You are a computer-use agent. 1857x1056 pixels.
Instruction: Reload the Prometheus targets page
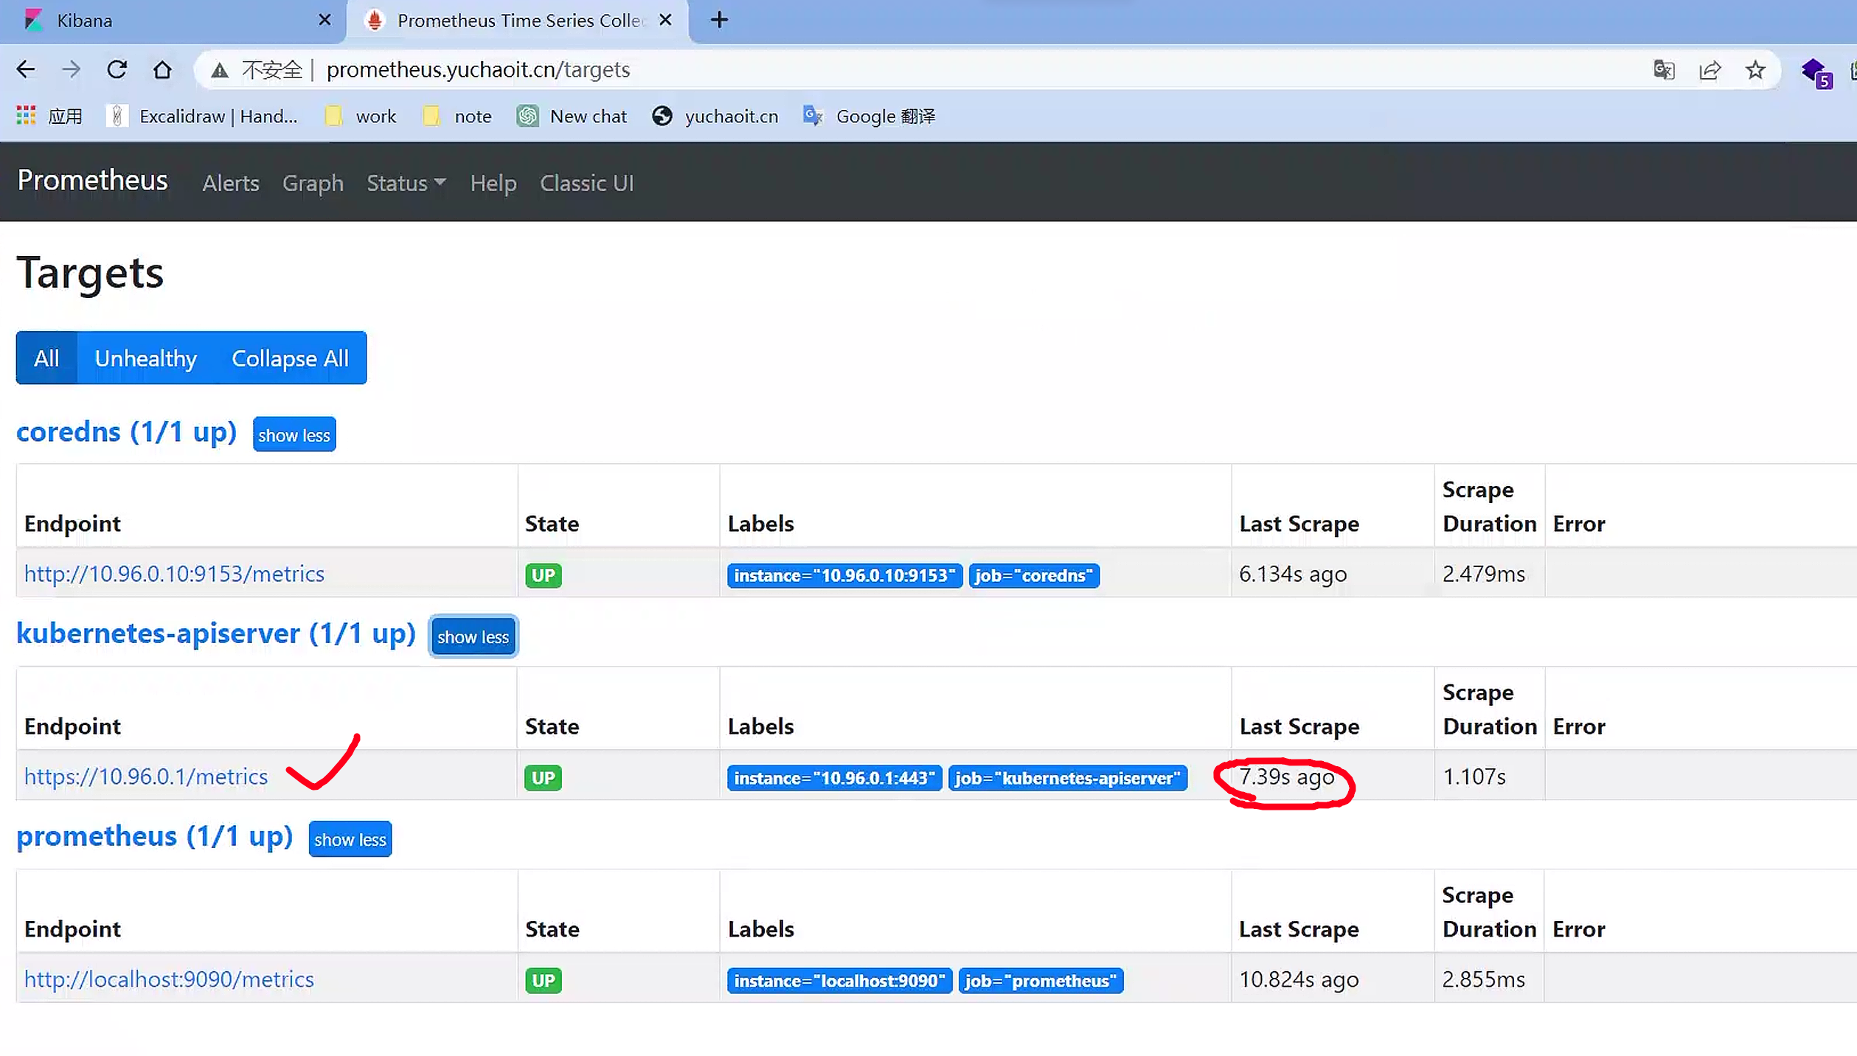[117, 70]
